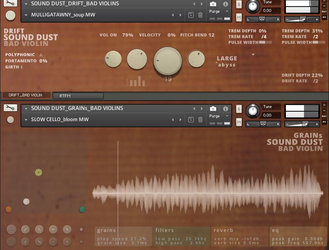Open SLOW CELLO_bloom MW snapshot dropdown
329x250 pixels.
[x=26, y=119]
